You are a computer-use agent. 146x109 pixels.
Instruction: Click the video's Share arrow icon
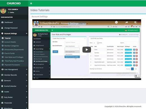click(126, 22)
